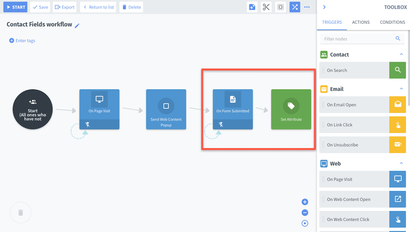Open the more options ellipsis menu
This screenshot has width=410, height=232.
(x=307, y=7)
